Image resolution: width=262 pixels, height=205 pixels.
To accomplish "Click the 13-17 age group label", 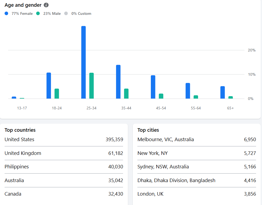I will click(x=22, y=108).
